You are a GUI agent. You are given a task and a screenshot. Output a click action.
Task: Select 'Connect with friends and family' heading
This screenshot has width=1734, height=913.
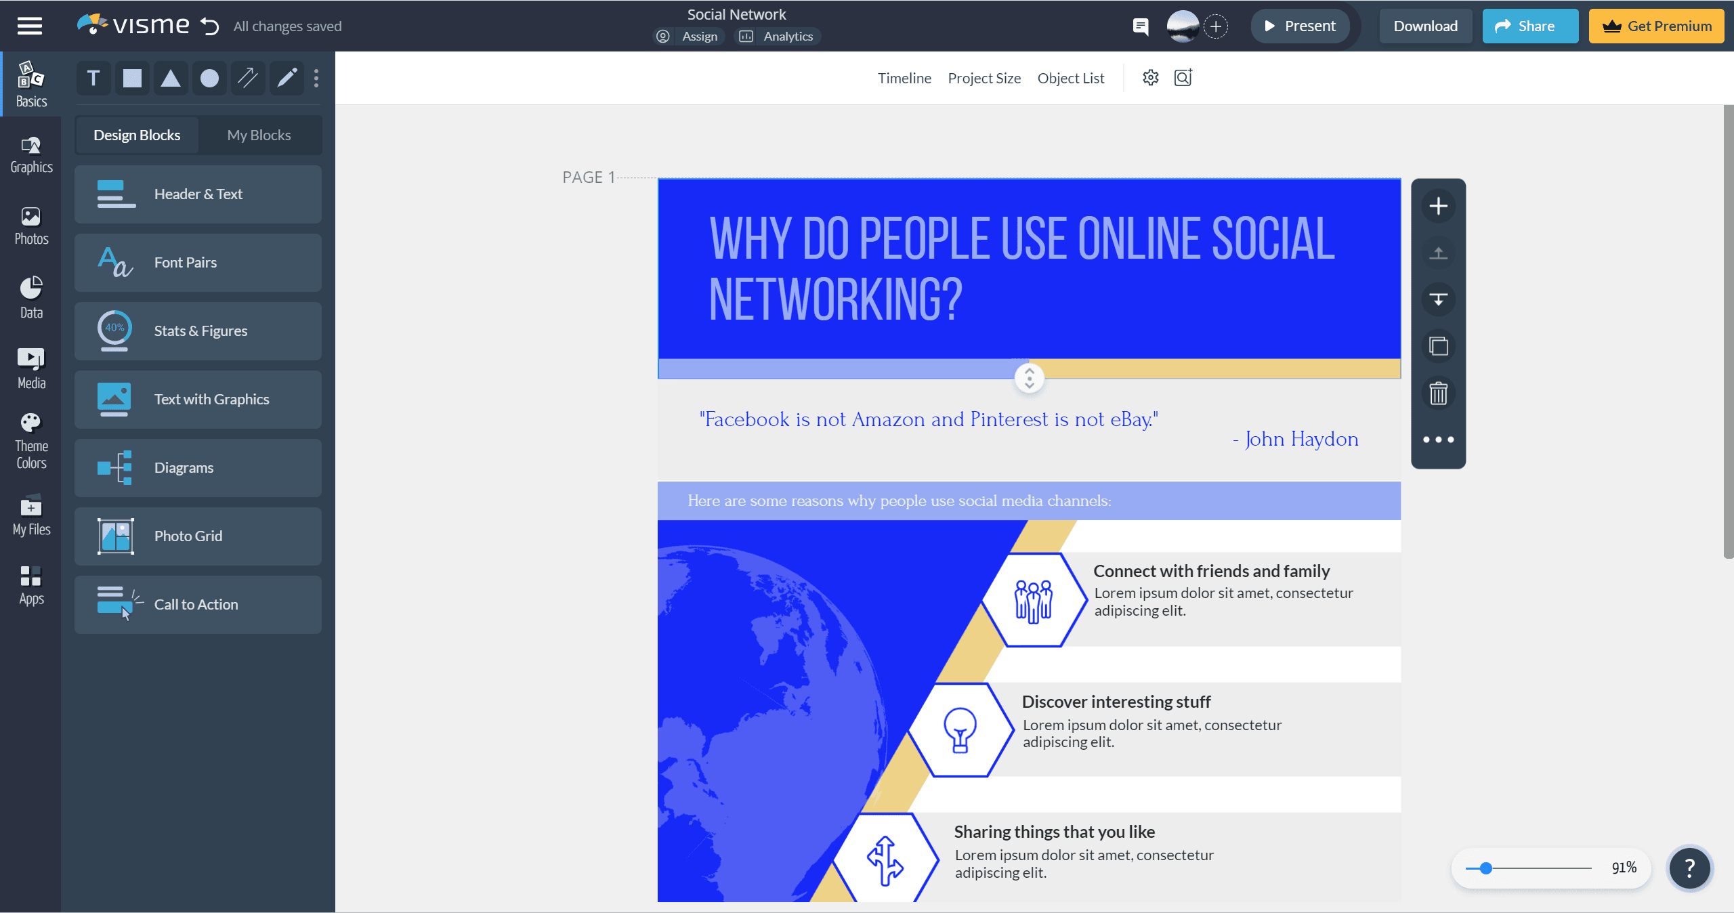point(1212,571)
